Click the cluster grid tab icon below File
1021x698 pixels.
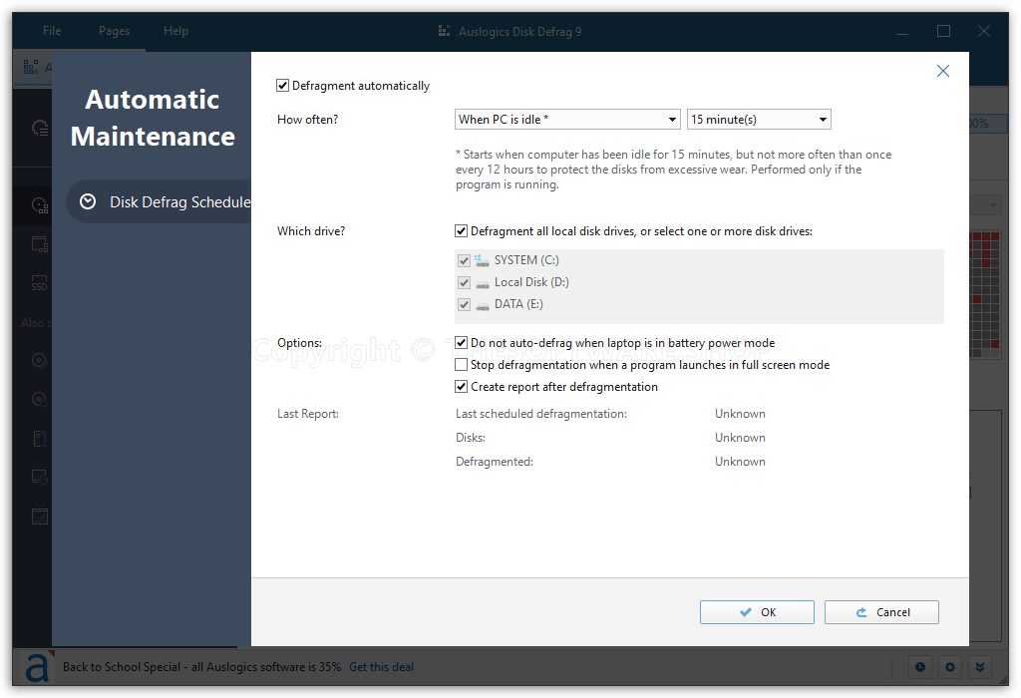31,67
